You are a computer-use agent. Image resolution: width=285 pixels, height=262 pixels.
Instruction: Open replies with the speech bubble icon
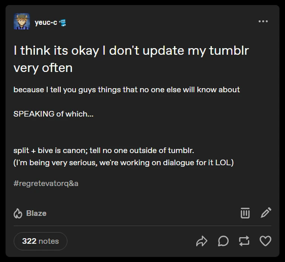[x=223, y=241]
